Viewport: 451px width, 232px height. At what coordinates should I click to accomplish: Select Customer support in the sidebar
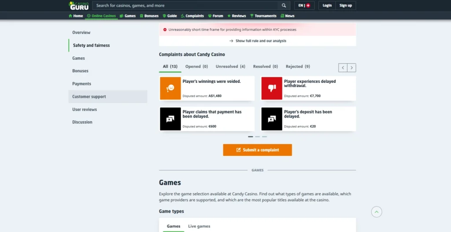pos(108,96)
